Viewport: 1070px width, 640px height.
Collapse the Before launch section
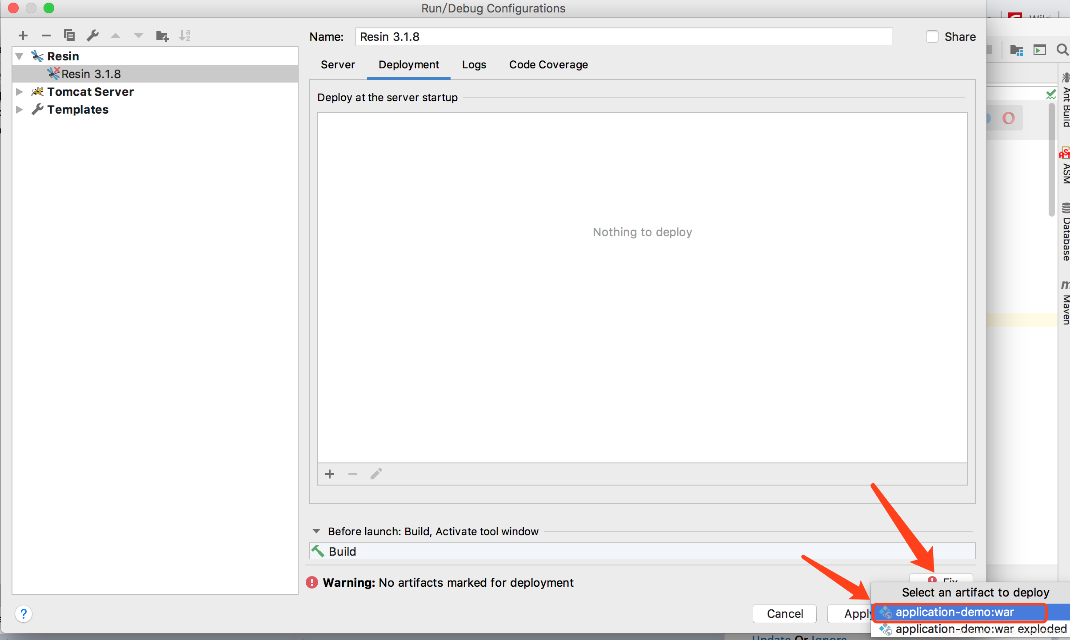[316, 531]
